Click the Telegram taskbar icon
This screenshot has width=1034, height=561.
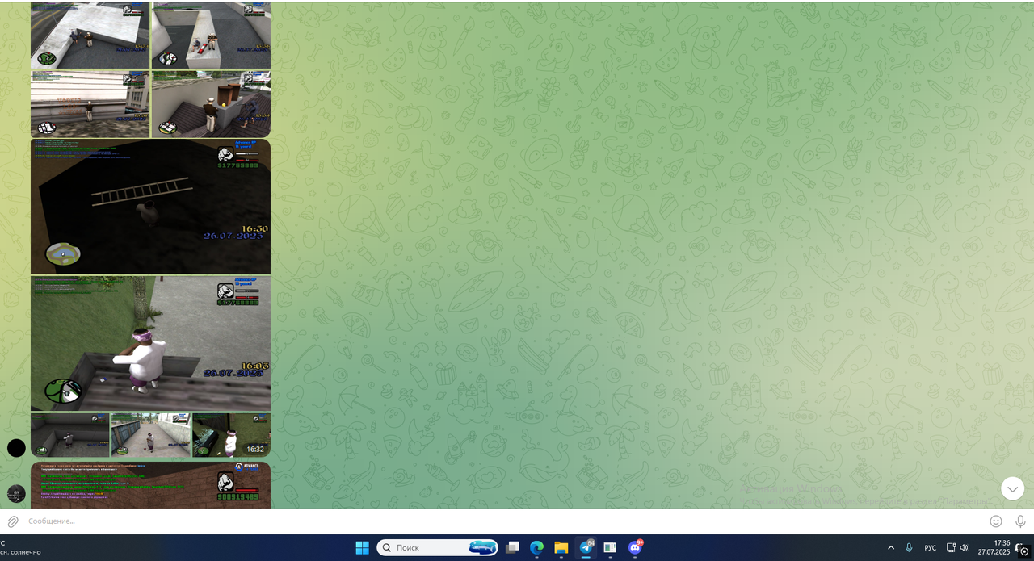[586, 547]
